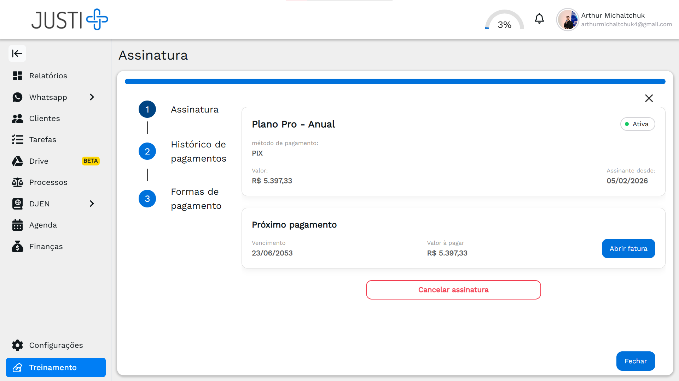Click the Abrir fatura button

628,248
